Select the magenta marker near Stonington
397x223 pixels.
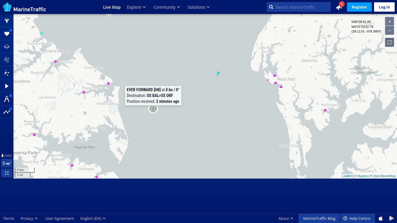coord(72,165)
